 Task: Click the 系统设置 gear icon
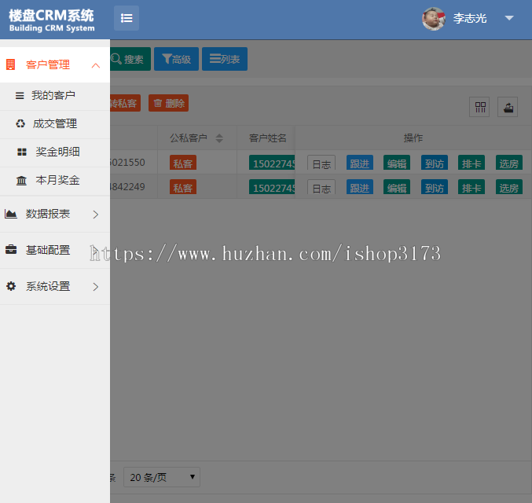11,287
